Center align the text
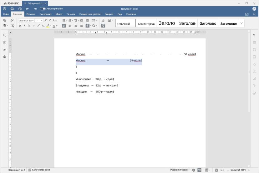Viewport: 259px width, 173px height. 70,26
